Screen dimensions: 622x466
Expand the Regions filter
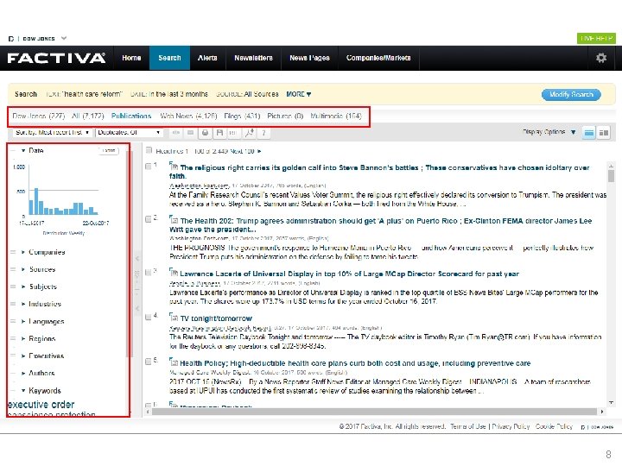pyautogui.click(x=23, y=339)
